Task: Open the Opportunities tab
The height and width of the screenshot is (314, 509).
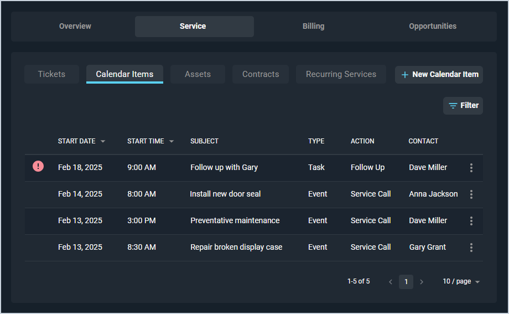Action: coord(433,27)
